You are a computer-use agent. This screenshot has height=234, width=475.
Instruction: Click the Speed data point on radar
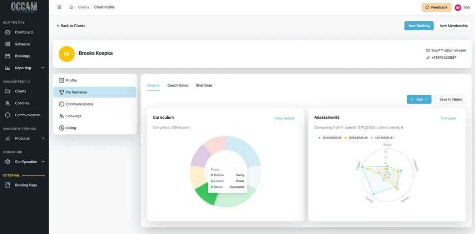(374, 194)
